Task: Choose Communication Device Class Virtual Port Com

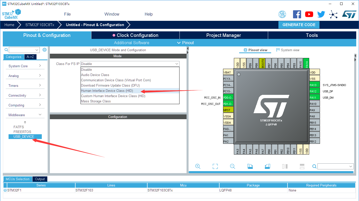Action: [x=130, y=80]
